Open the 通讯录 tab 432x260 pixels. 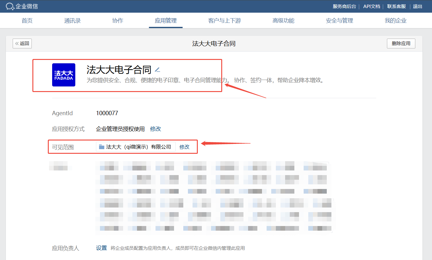pos(73,21)
